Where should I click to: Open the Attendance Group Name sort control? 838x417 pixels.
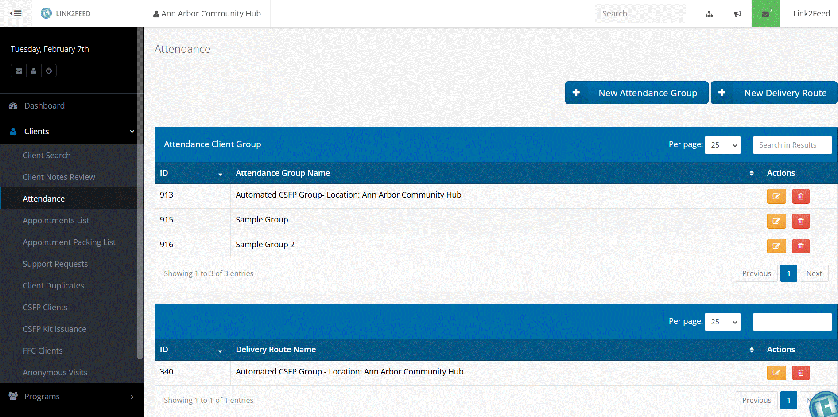pyautogui.click(x=751, y=173)
